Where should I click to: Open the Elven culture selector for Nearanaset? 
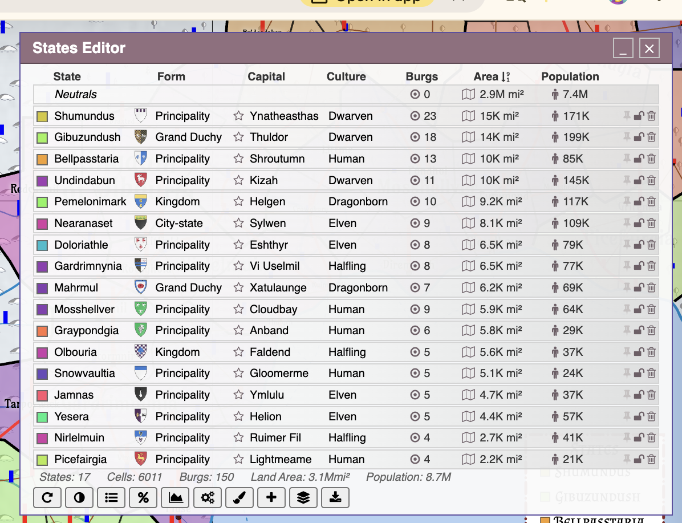pyautogui.click(x=342, y=223)
